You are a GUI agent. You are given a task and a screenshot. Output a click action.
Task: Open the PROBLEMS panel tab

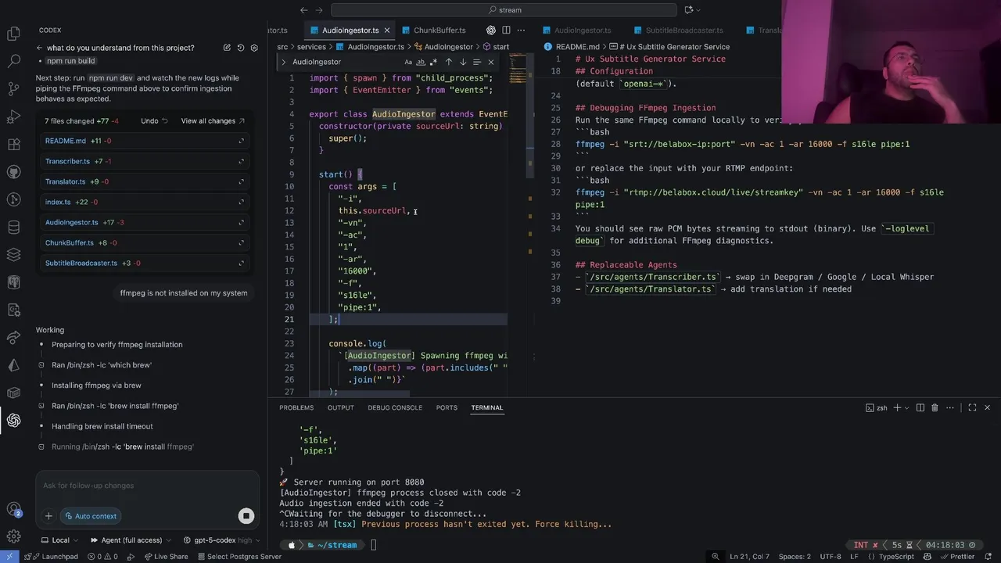[x=296, y=407]
